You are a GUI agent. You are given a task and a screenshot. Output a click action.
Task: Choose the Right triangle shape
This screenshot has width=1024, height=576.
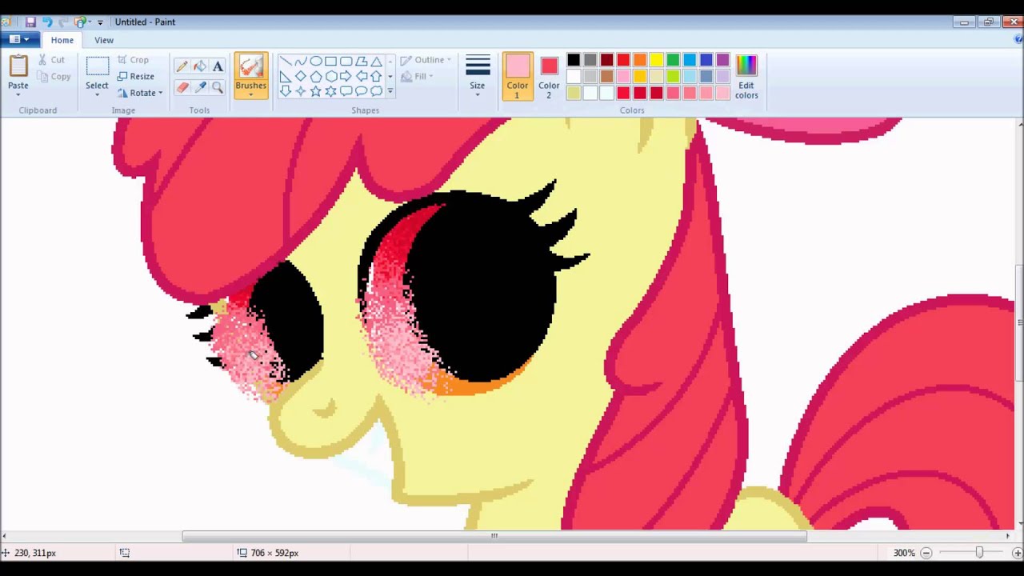pos(285,77)
